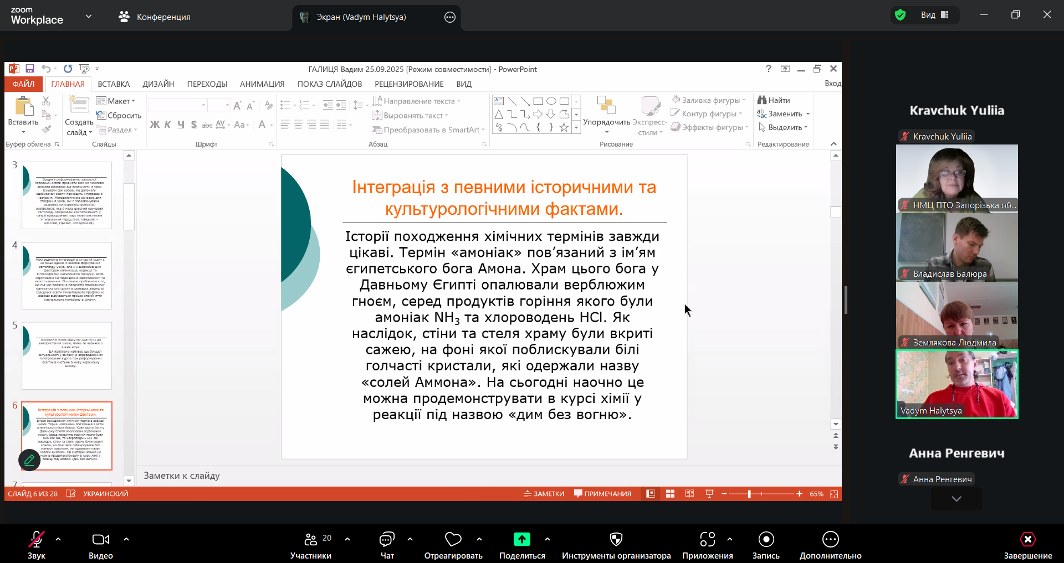Fit slide to current window
This screenshot has height=563, width=1064.
click(834, 494)
